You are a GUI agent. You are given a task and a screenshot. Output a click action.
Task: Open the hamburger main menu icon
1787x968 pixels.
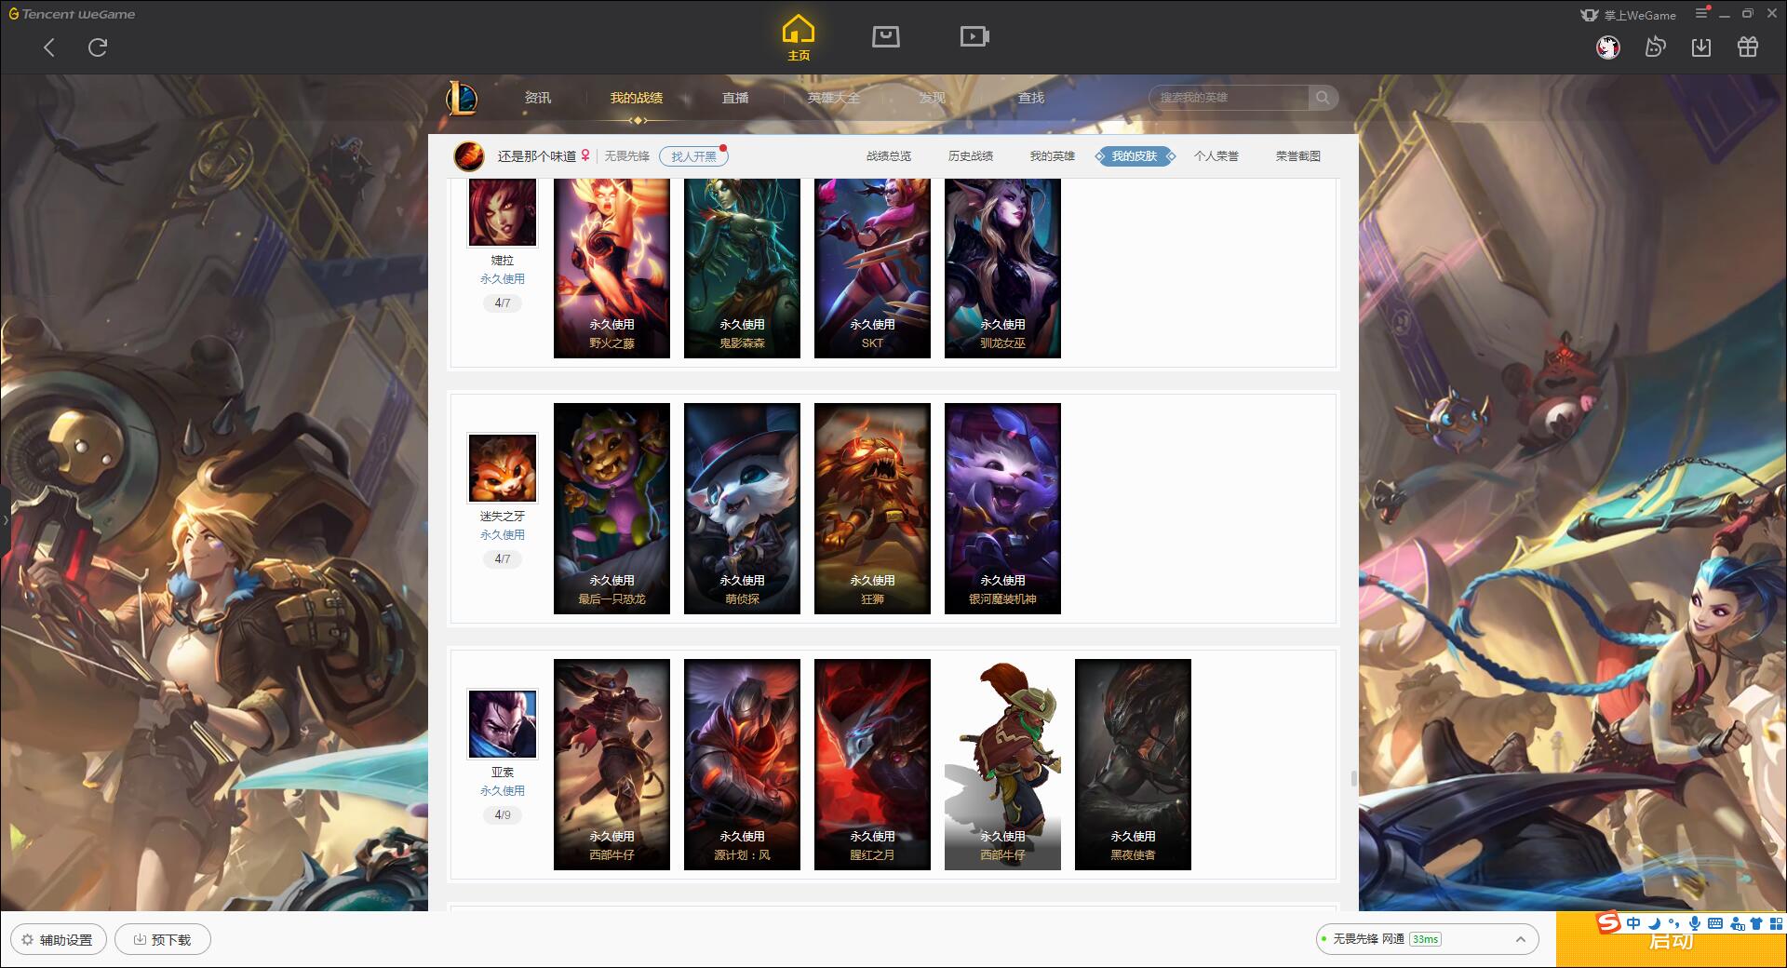pos(1701,14)
